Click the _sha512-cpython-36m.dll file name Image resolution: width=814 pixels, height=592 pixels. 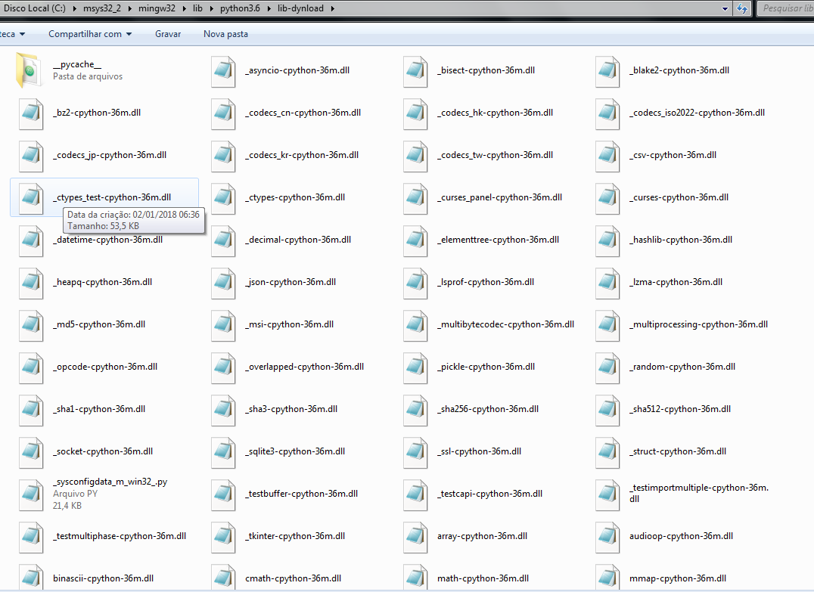(x=680, y=409)
